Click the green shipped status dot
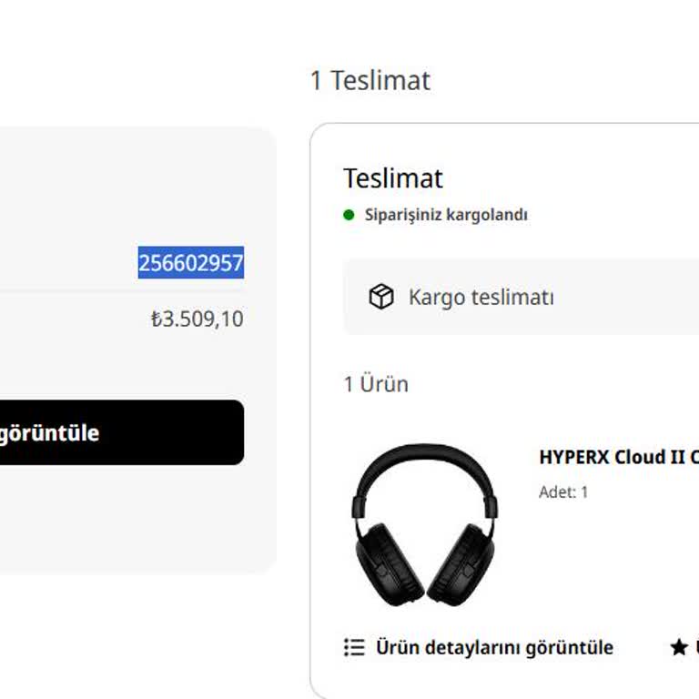 click(349, 215)
